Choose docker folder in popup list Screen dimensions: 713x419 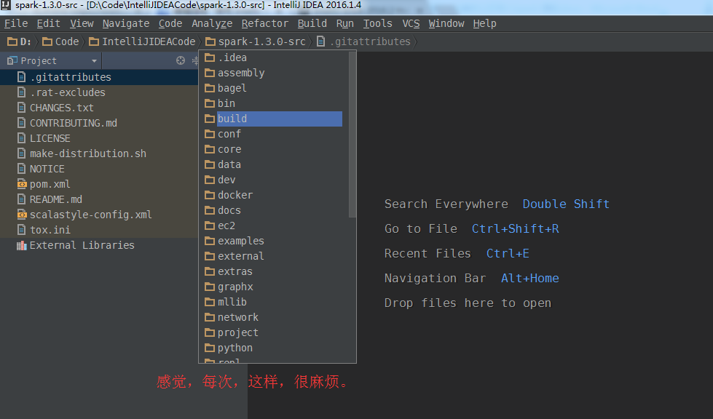tap(273, 195)
